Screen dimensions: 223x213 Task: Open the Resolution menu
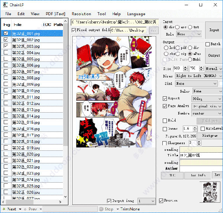(81, 14)
